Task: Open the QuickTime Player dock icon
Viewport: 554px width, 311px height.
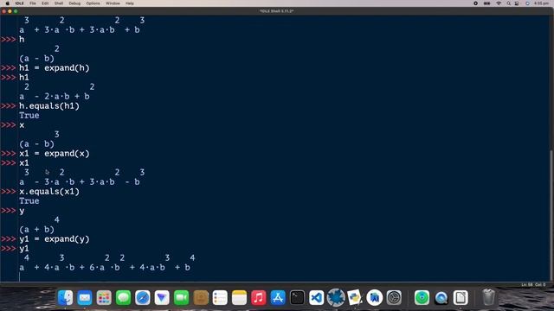Action: coord(441,297)
